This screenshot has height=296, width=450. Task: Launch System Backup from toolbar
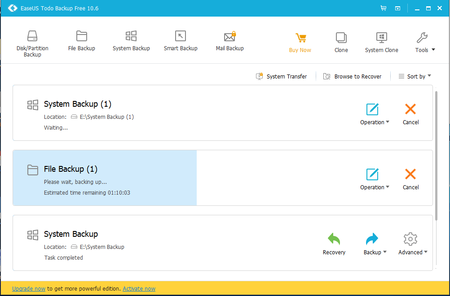click(x=131, y=41)
